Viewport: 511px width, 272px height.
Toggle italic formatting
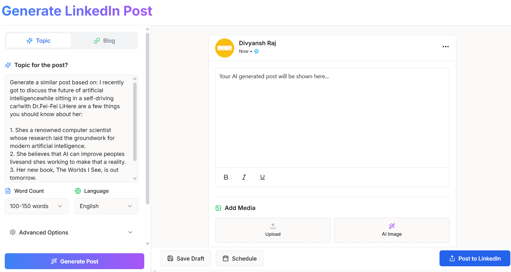tap(244, 177)
